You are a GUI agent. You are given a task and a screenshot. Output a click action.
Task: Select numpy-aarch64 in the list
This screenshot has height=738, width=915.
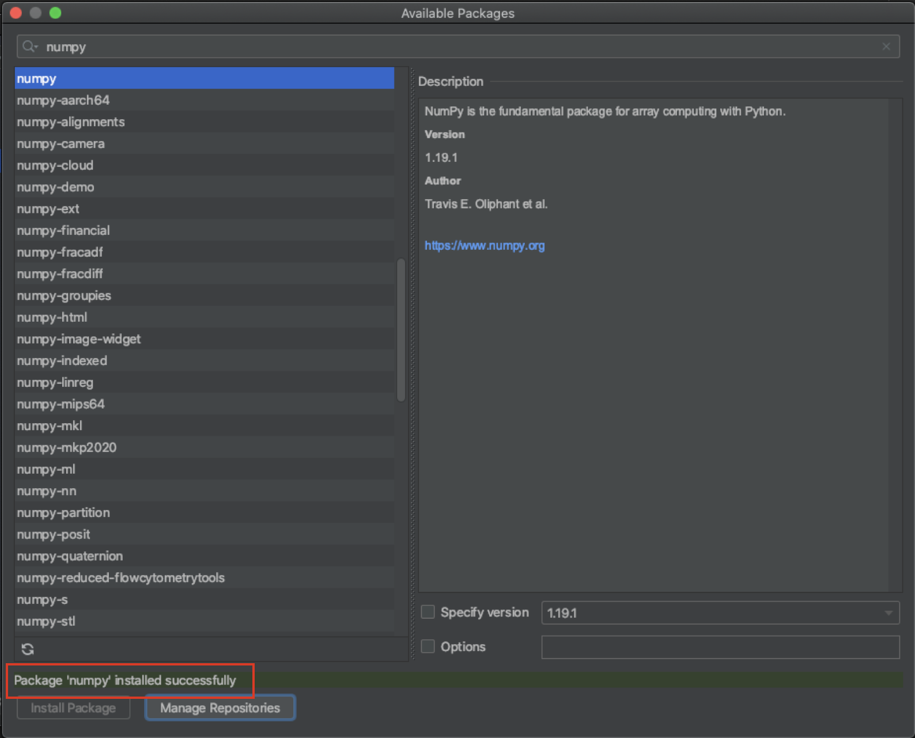click(205, 100)
